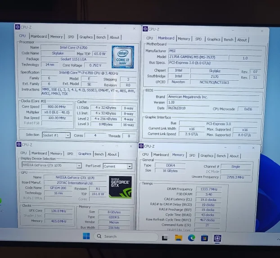Select Mainboard tab in Memory window
The height and width of the screenshot is (258, 280).
click(x=161, y=155)
